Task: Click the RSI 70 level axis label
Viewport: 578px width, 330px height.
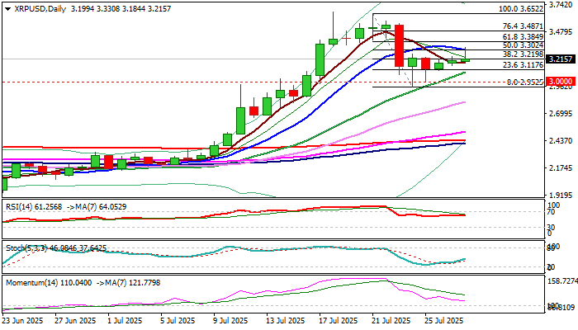Action: pyautogui.click(x=552, y=212)
